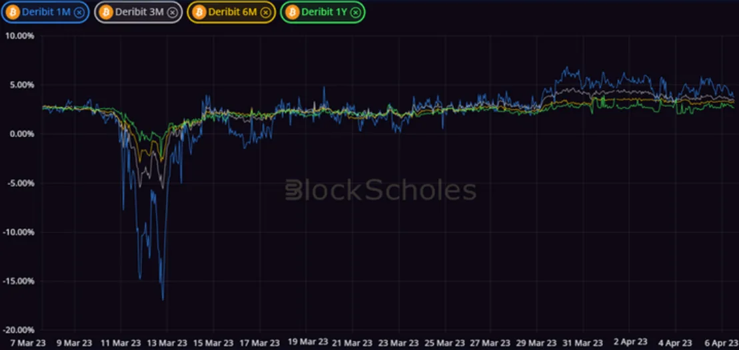Viewport: 739px width, 350px height.
Task: Click the Bitcoin icon in Deribit 1M chip
Action: pyautogui.click(x=14, y=13)
